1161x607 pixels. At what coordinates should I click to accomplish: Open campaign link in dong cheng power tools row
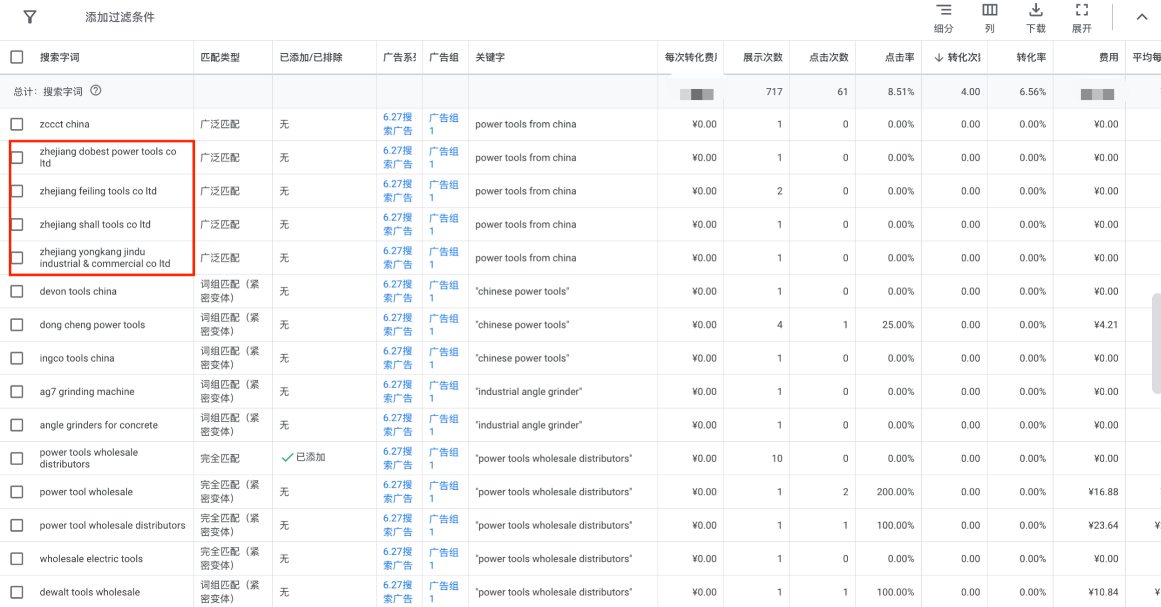(397, 325)
